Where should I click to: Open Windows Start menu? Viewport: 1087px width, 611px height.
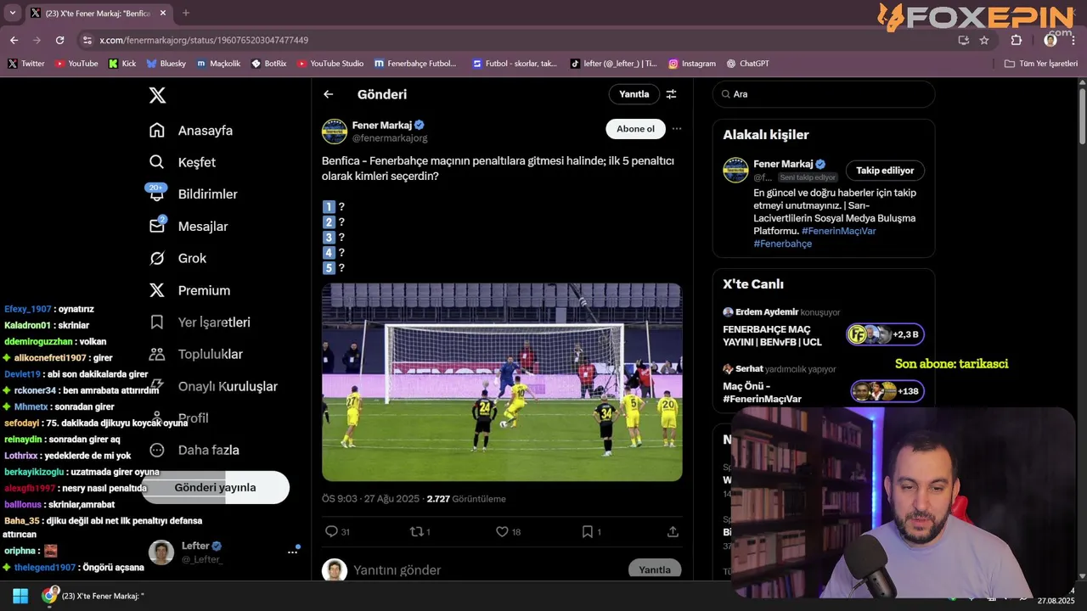coord(20,596)
